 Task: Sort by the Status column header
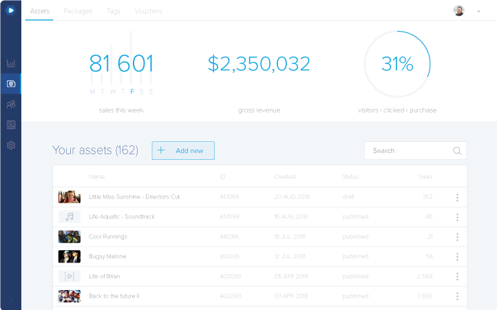point(350,176)
